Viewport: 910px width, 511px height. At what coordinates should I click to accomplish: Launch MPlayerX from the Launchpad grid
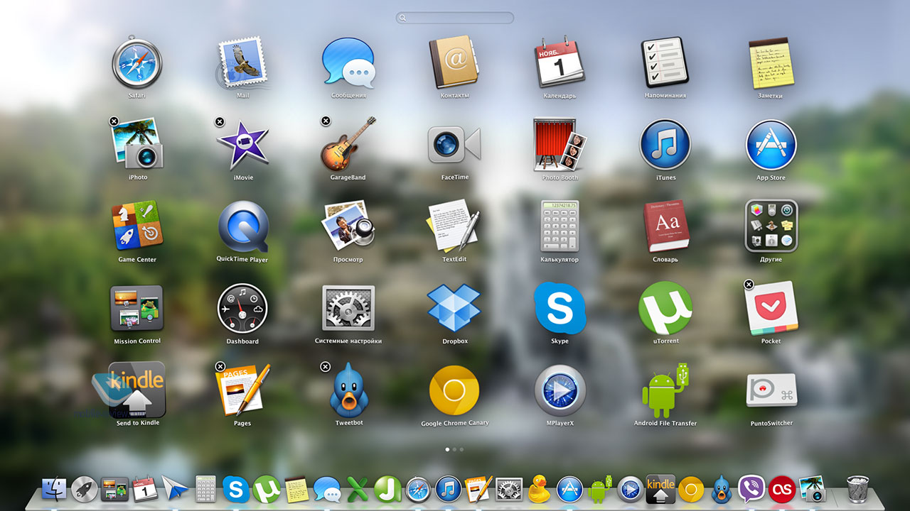[560, 391]
